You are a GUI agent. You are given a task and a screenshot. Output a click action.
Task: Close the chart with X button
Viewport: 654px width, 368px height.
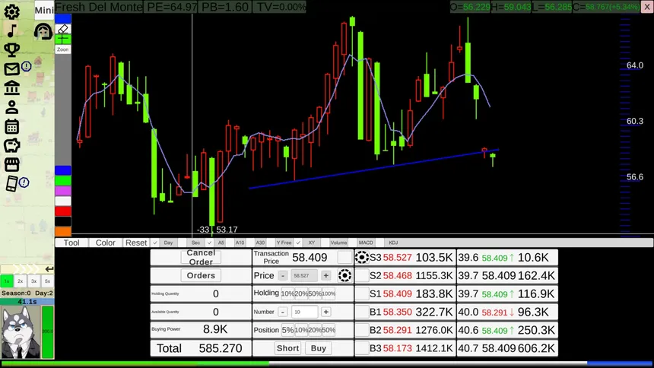[x=647, y=7]
